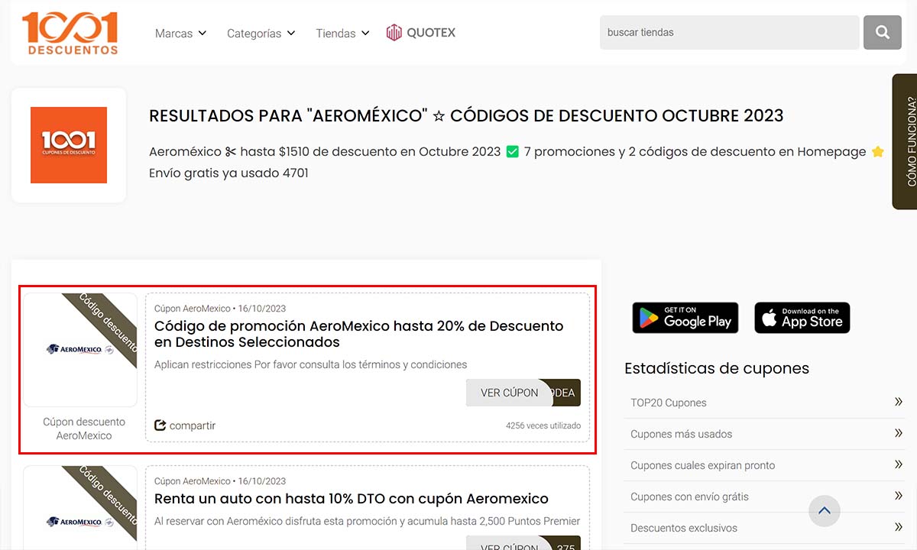Open Cupones más usados list
The width and height of the screenshot is (917, 550).
(764, 434)
